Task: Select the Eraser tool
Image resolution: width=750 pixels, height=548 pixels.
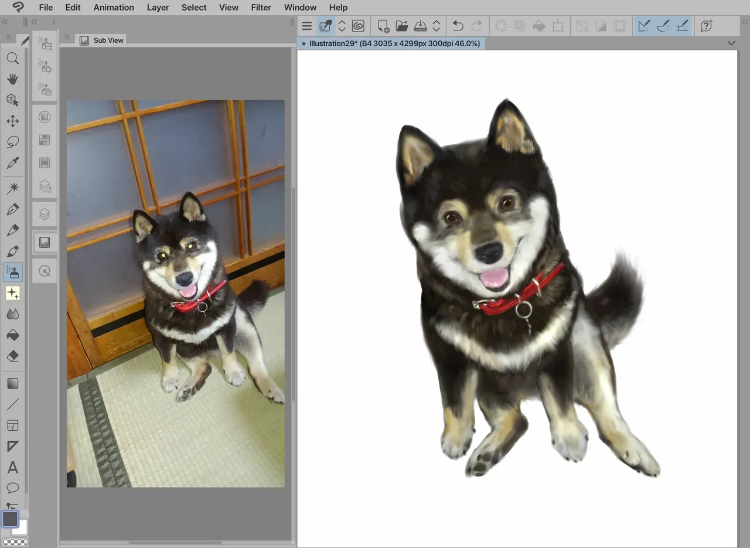Action: point(12,356)
